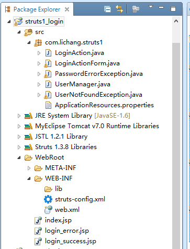Collapse the com.lichang.struts1 package
Screen dimensions: 190x249
click(29, 42)
